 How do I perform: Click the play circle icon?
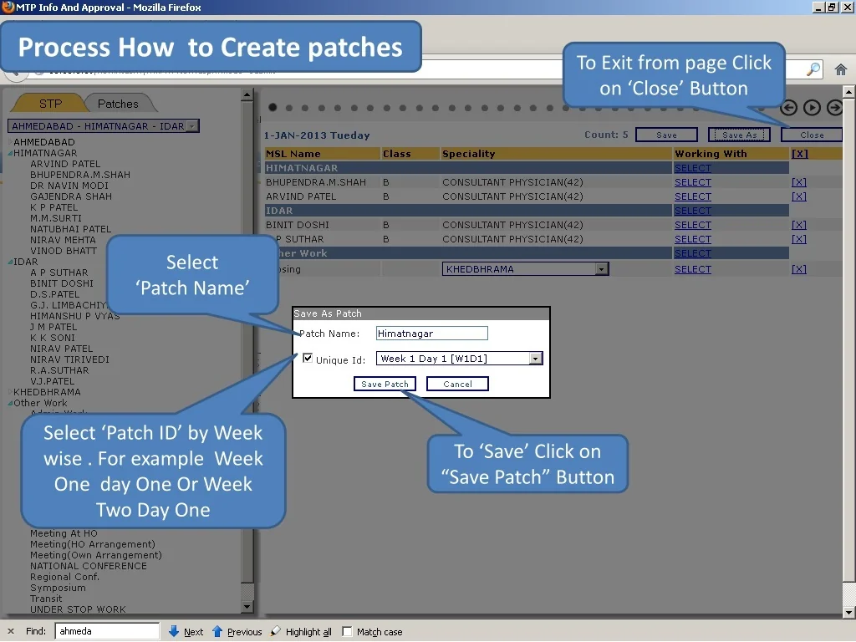point(812,107)
